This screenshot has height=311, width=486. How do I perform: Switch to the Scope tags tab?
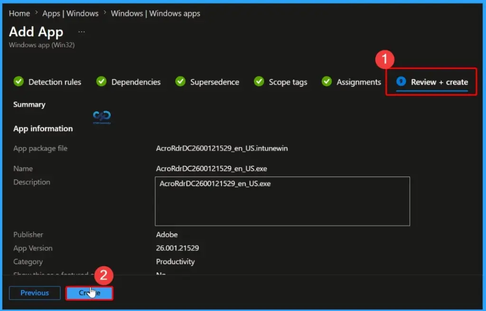[x=288, y=82]
